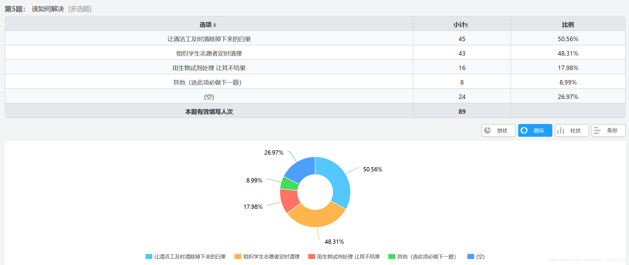Toggle legend swatch for 让清洁工及时清除掉下来的白果

[x=149, y=256]
